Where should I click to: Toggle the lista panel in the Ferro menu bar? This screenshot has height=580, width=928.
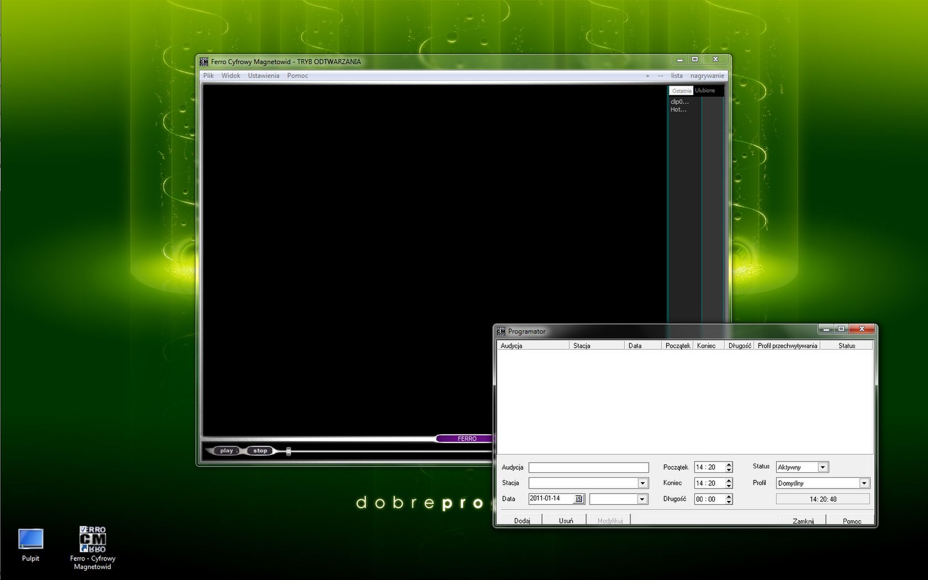click(x=677, y=76)
